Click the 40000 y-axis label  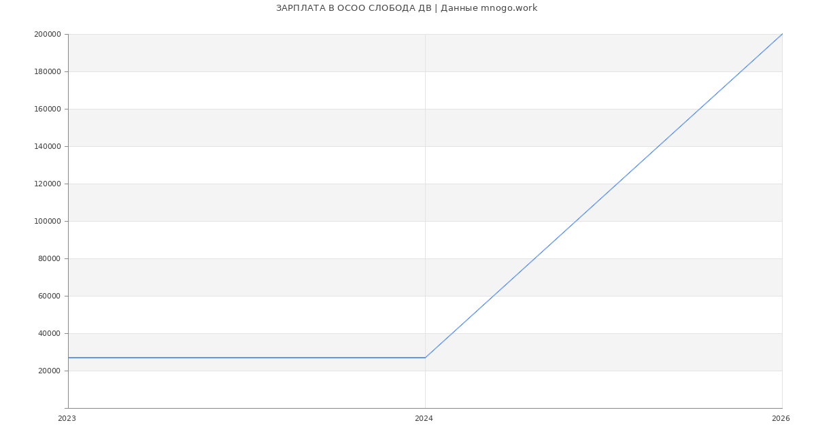point(50,334)
